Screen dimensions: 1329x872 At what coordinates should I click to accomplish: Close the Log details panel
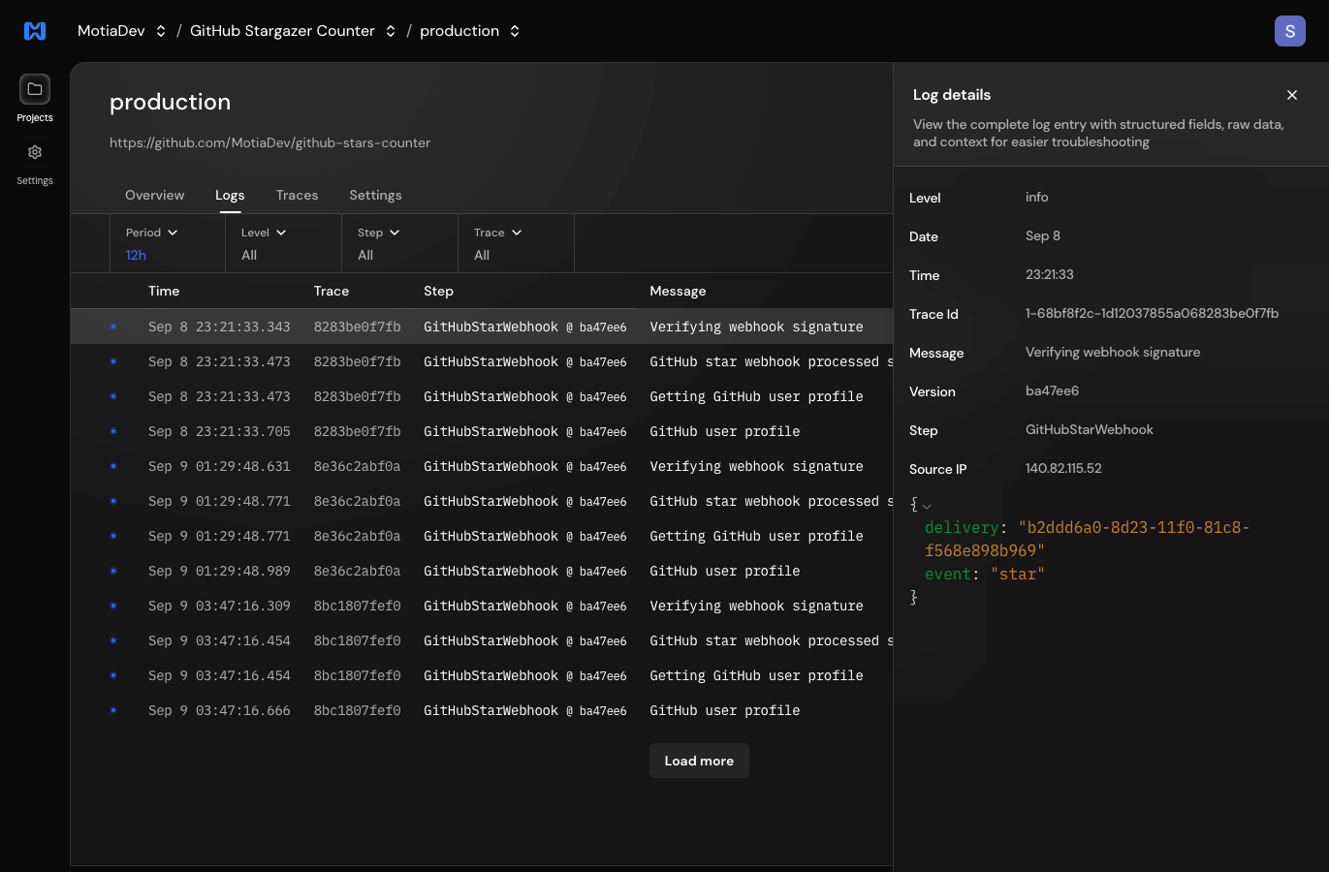coord(1291,95)
